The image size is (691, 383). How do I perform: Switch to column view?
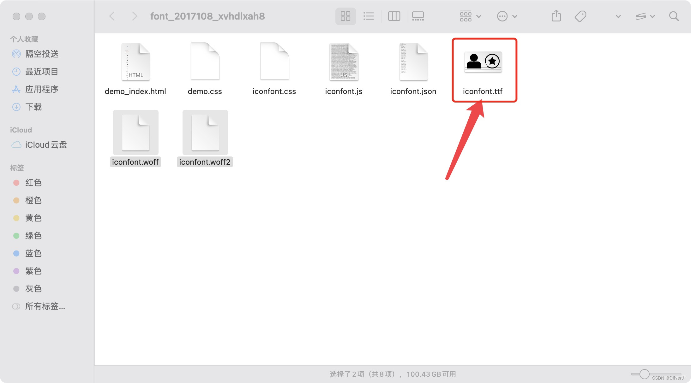pos(394,16)
